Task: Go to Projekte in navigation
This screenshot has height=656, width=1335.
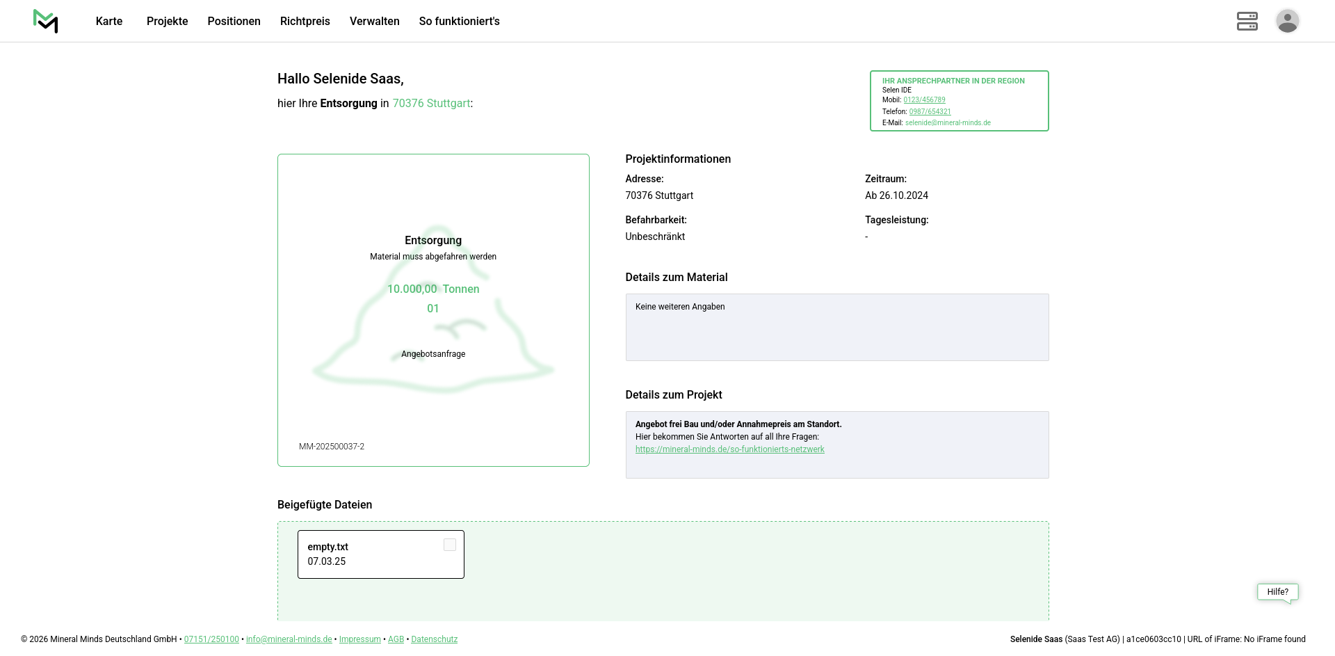Action: tap(167, 22)
